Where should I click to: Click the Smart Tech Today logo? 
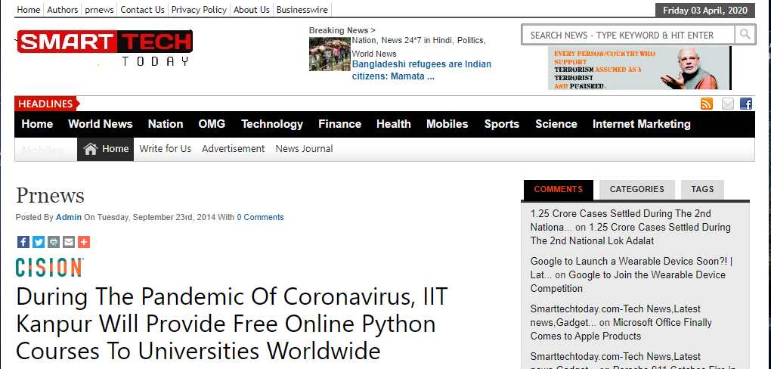click(x=104, y=48)
